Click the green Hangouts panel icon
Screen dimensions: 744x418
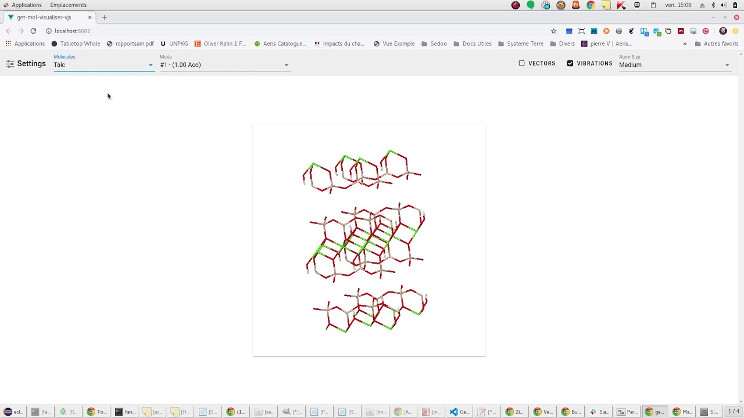click(530, 5)
